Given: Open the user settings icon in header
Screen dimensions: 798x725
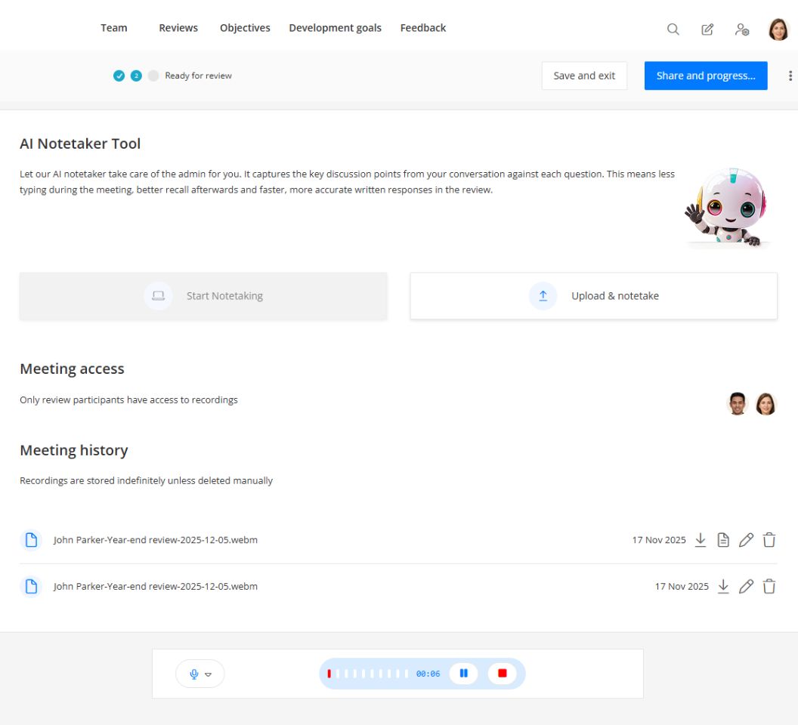Looking at the screenshot, I should point(742,29).
